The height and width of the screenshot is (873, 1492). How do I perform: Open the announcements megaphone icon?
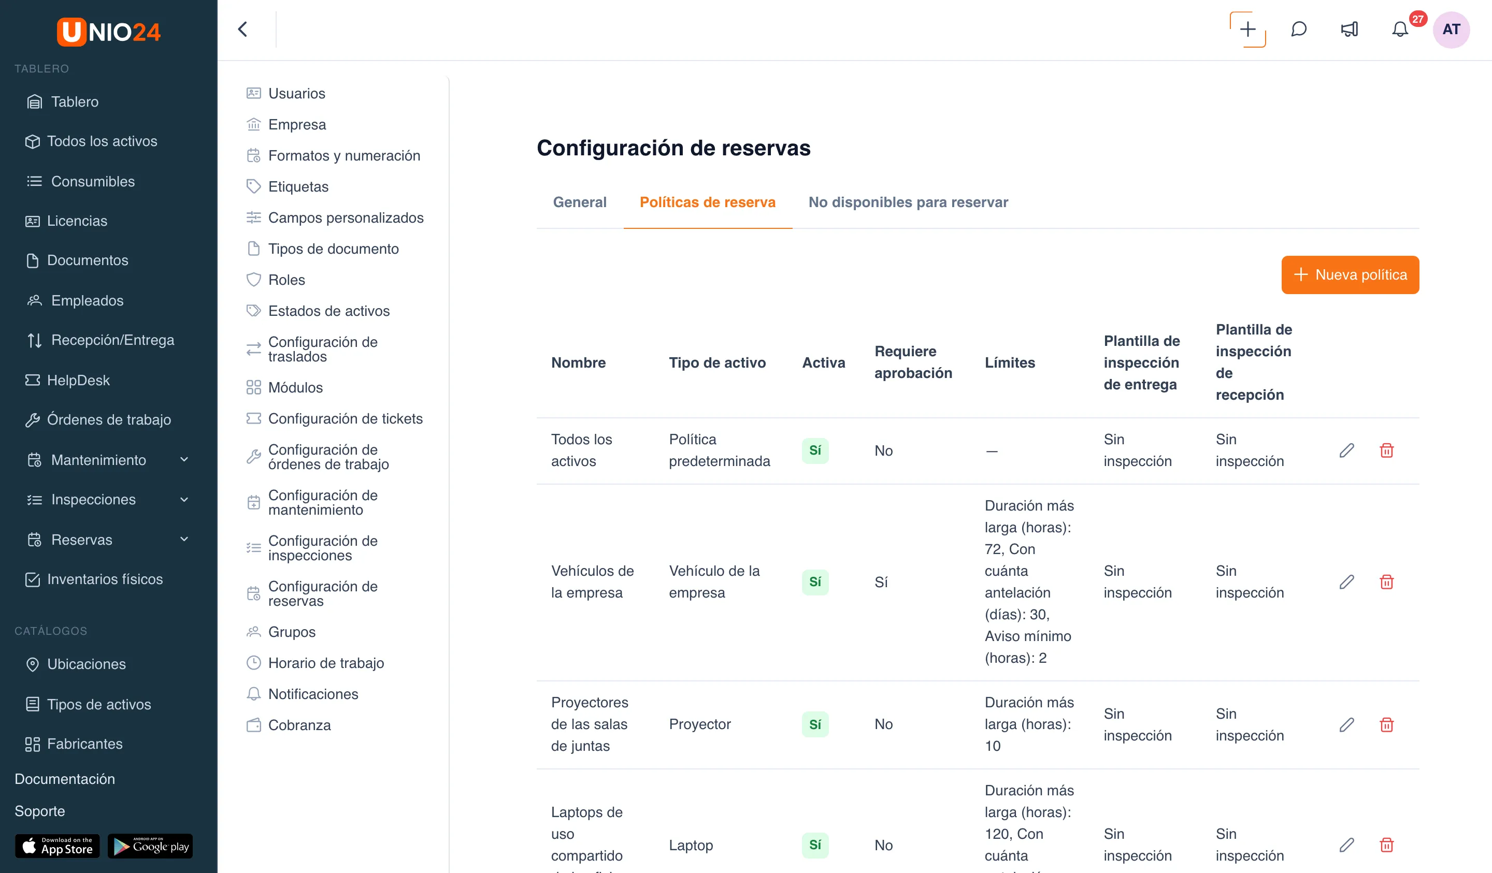1350,29
